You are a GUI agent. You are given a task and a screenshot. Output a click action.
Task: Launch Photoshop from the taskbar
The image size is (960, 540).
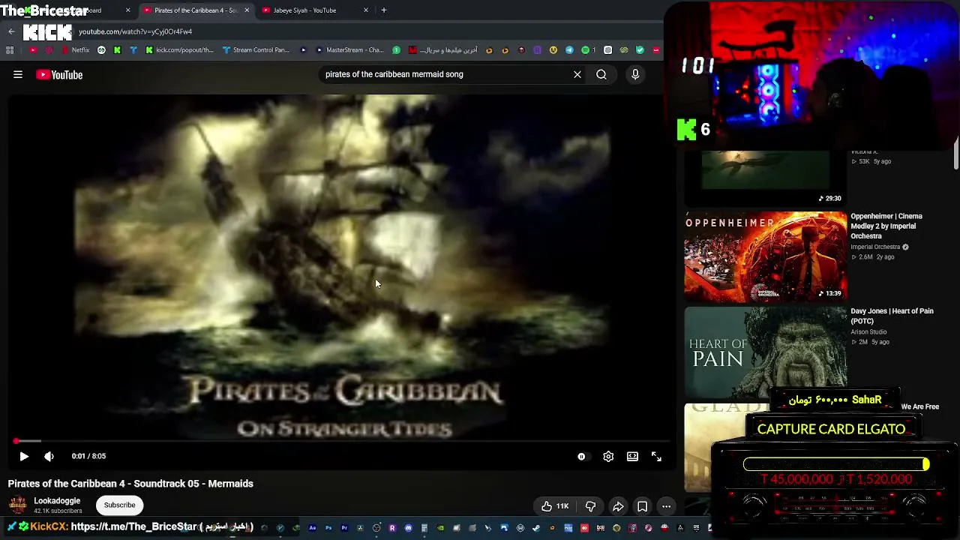[x=328, y=528]
